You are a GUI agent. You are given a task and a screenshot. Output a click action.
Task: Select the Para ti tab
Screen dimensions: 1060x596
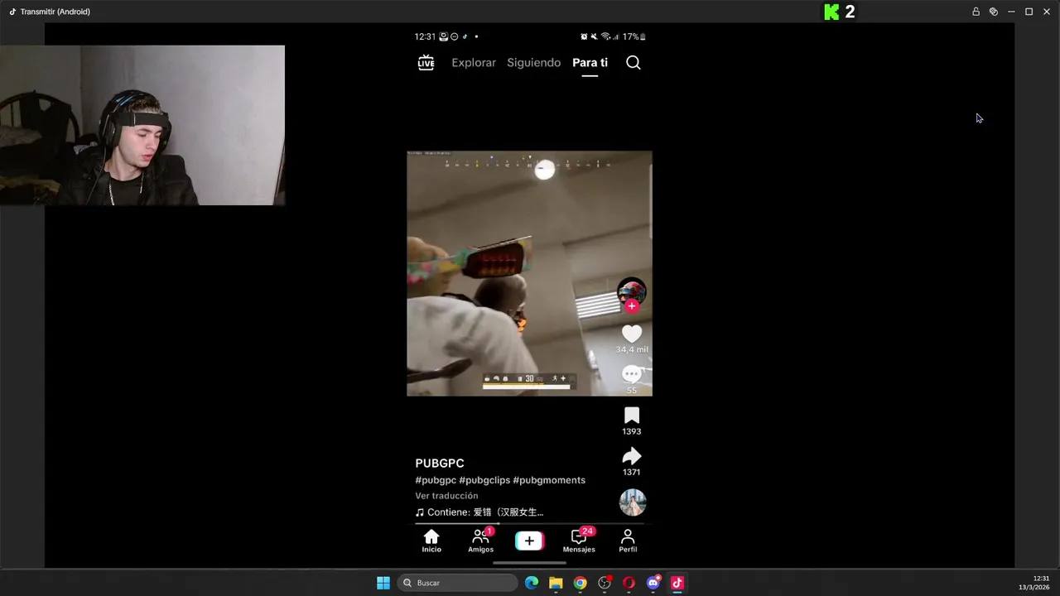[590, 63]
